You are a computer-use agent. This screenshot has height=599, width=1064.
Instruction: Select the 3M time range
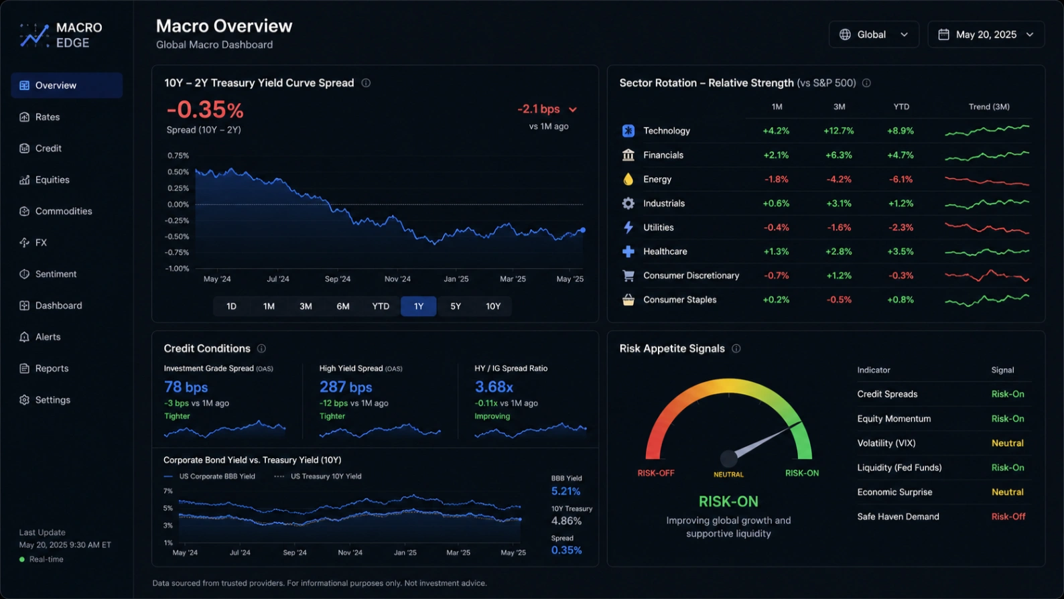[x=306, y=306]
